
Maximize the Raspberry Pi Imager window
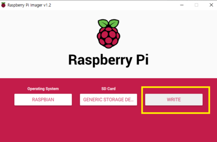[x=196, y=5]
